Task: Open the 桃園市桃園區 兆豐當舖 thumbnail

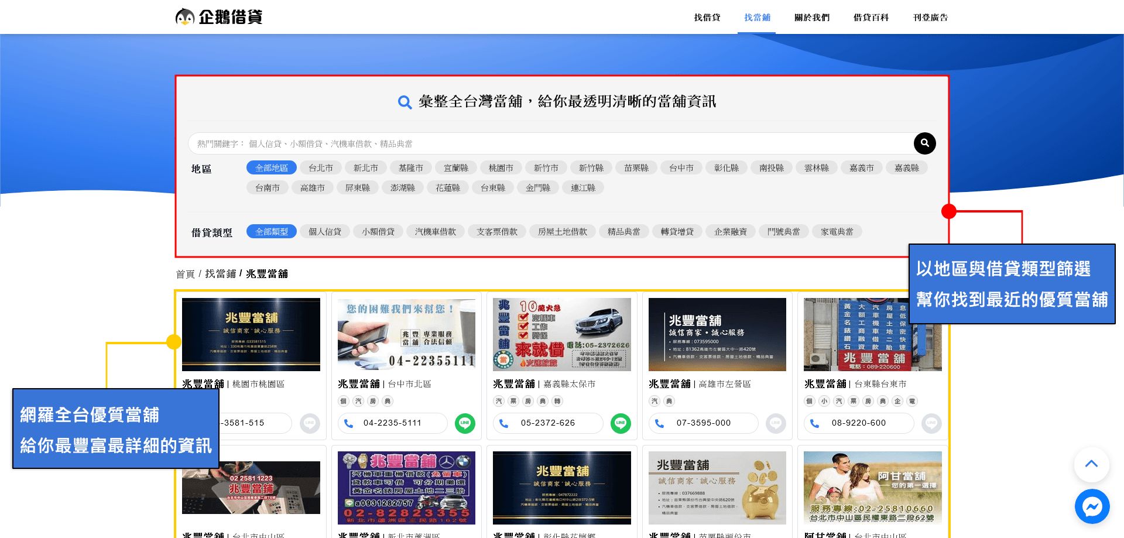Action: point(251,334)
